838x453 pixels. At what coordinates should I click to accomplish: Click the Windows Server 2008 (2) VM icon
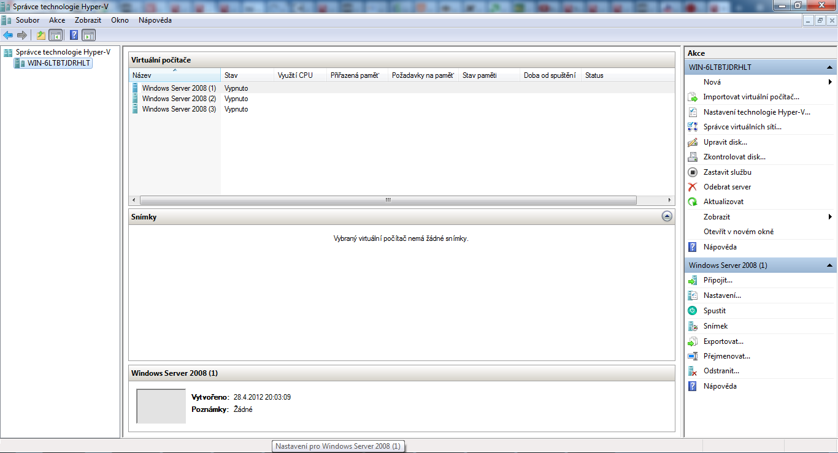pos(136,98)
